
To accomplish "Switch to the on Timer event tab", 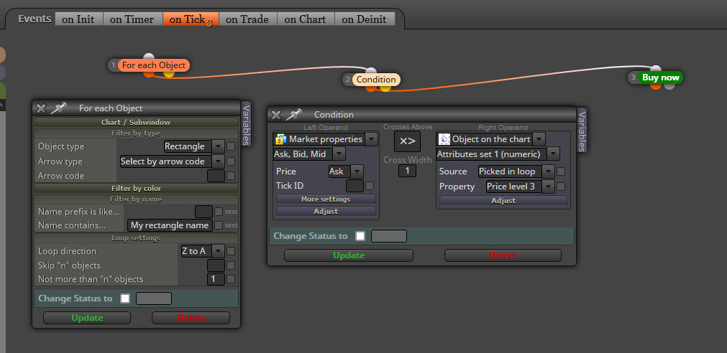I will coord(132,19).
